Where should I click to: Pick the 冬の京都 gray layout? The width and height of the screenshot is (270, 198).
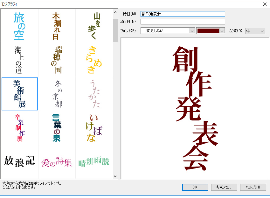click(x=57, y=94)
